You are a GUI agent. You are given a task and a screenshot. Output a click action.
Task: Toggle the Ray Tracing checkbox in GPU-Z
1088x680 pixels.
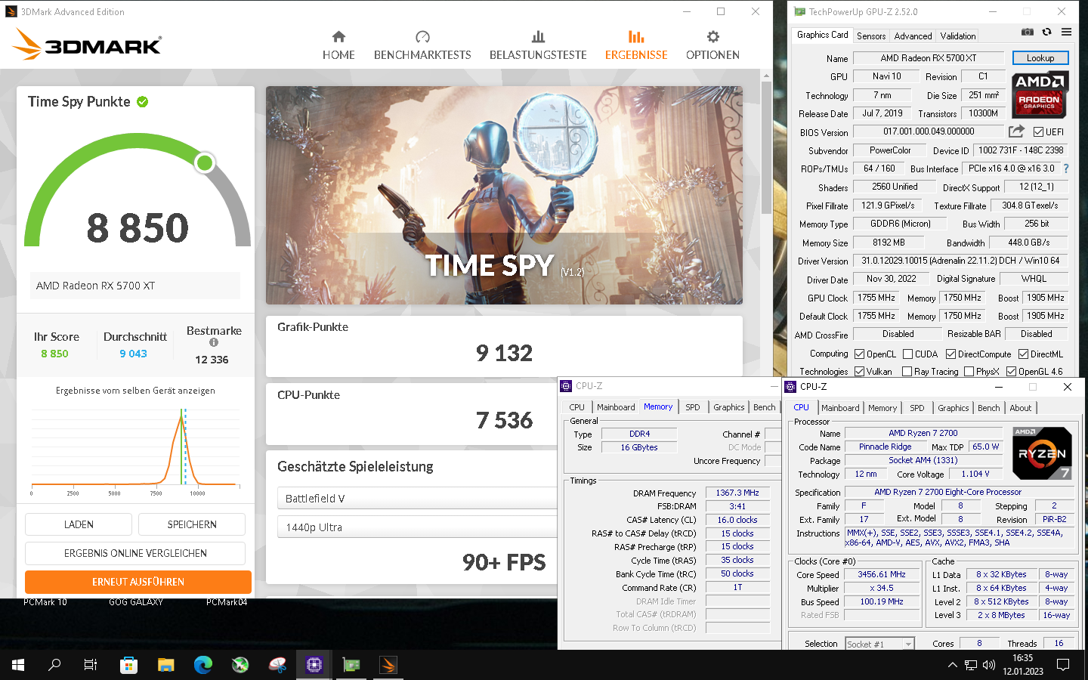(907, 371)
